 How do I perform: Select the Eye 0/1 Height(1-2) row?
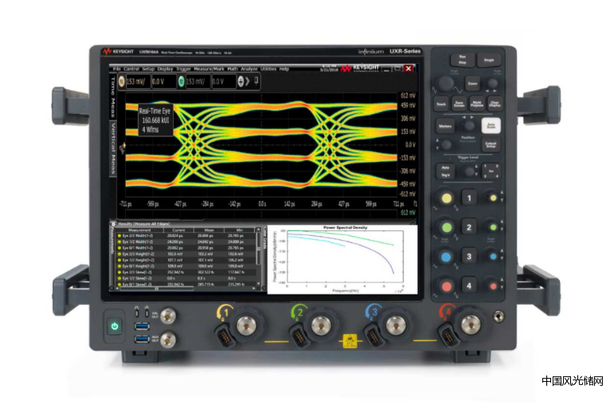coord(186,266)
